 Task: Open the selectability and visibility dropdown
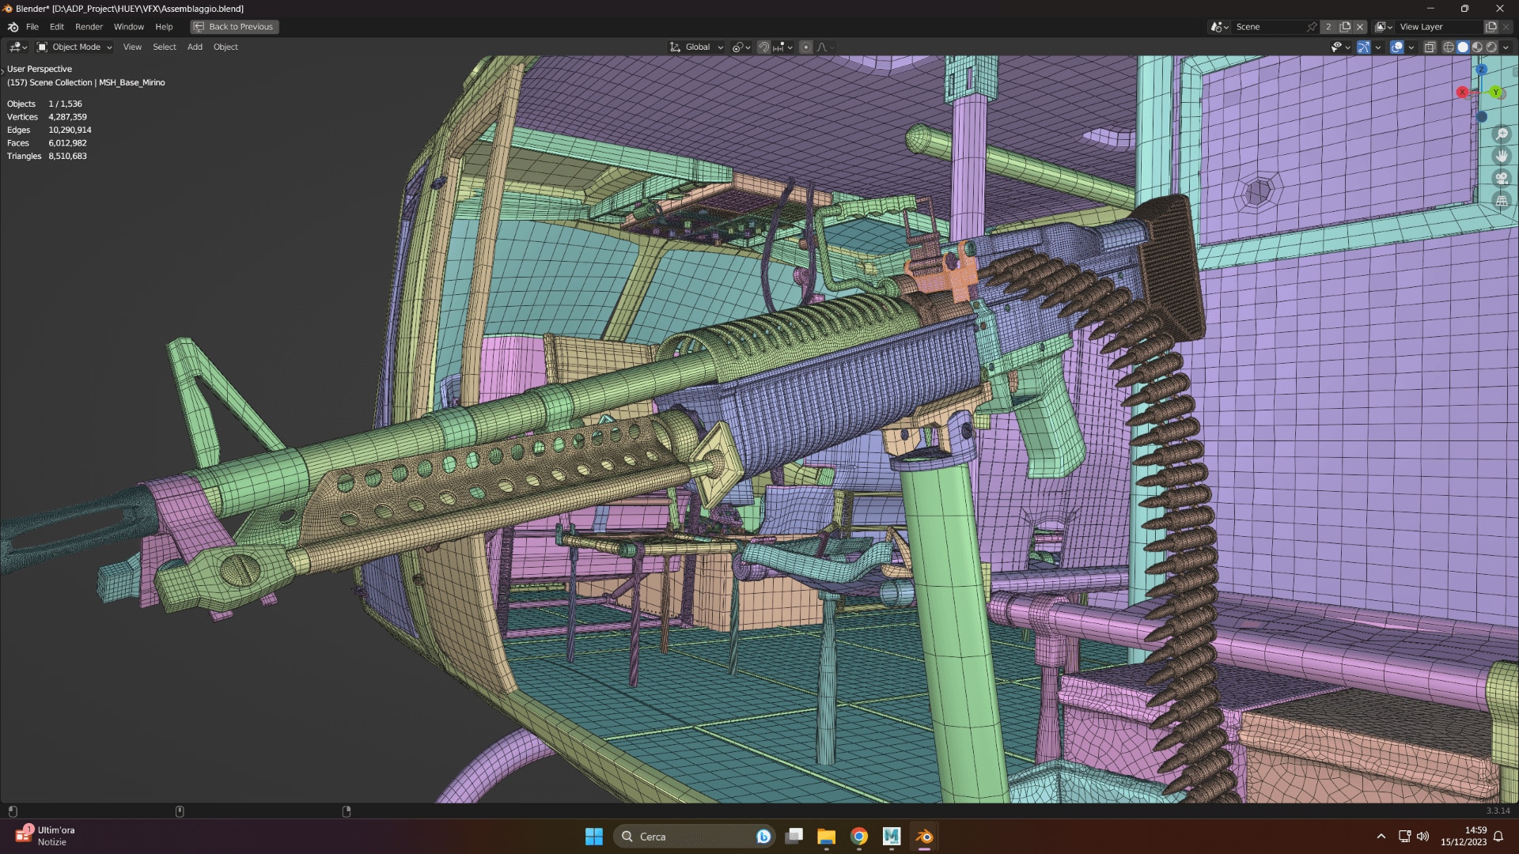tap(1339, 47)
